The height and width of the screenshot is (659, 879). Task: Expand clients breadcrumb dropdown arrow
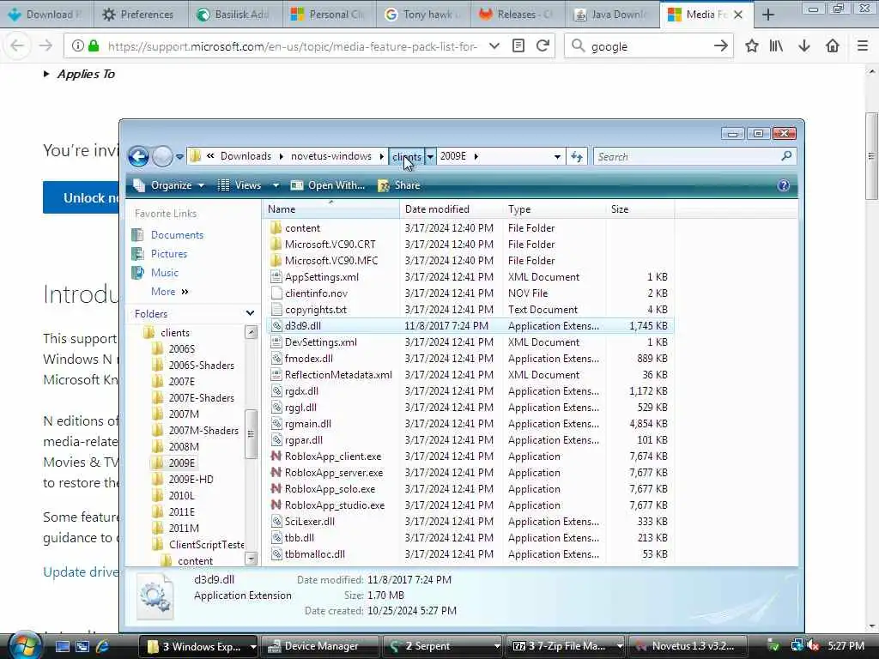pos(430,156)
